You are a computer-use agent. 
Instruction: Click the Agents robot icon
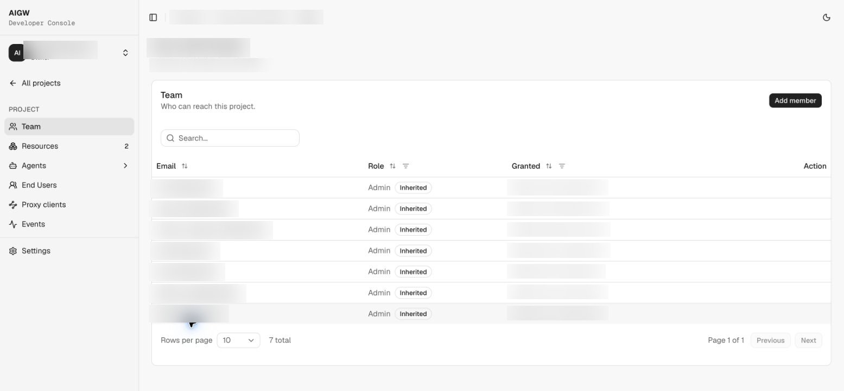13,166
